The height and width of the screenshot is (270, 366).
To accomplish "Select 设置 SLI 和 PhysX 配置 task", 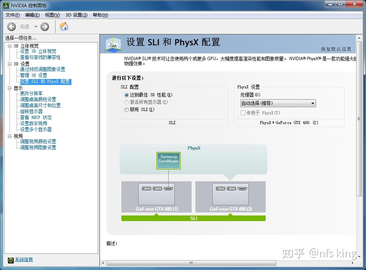I will pos(45,82).
